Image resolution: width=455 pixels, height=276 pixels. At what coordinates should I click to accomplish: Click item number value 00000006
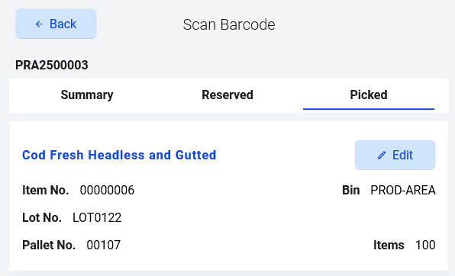click(x=107, y=191)
